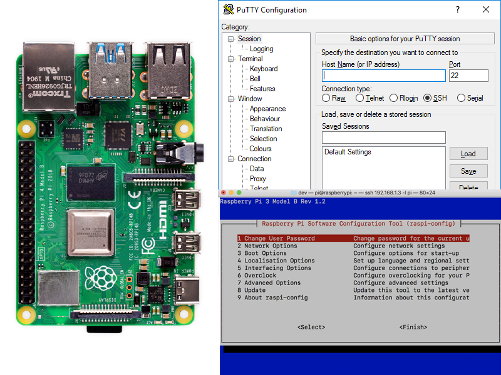Close the PuTTY Configuration window
The width and height of the screenshot is (501, 375).
[486, 9]
